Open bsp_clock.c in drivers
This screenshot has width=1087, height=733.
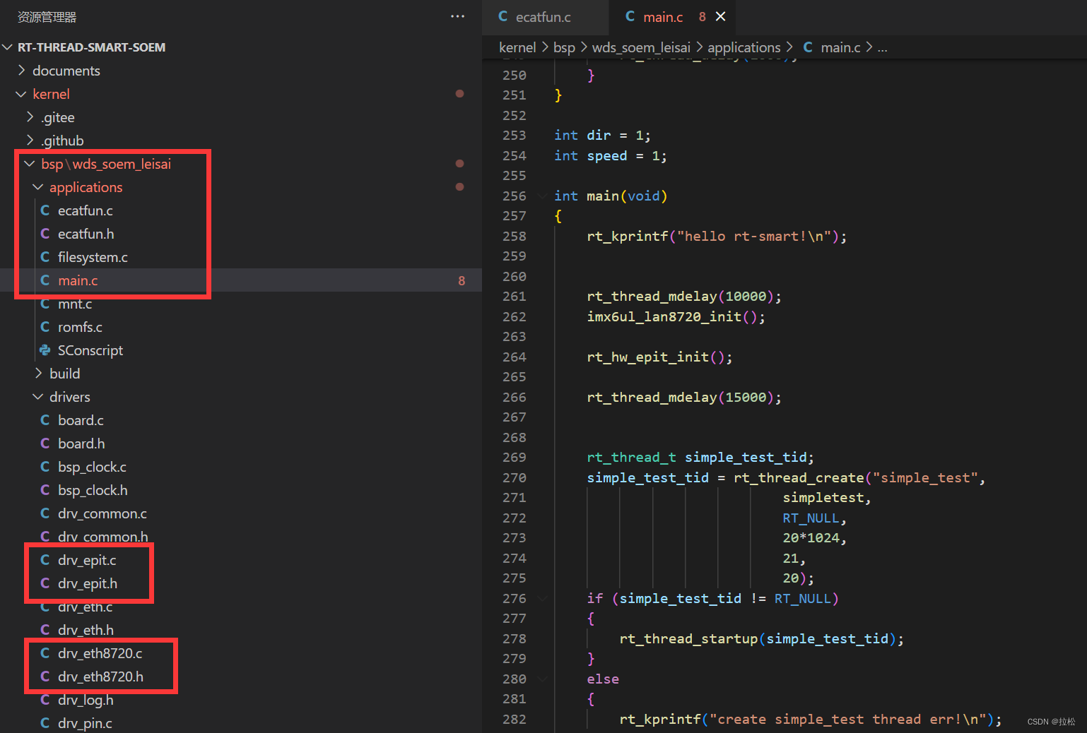tap(92, 467)
